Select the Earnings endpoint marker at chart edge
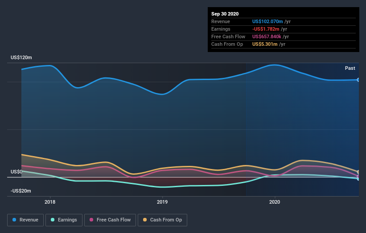Image resolution: width=366 pixels, height=233 pixels. click(358, 179)
